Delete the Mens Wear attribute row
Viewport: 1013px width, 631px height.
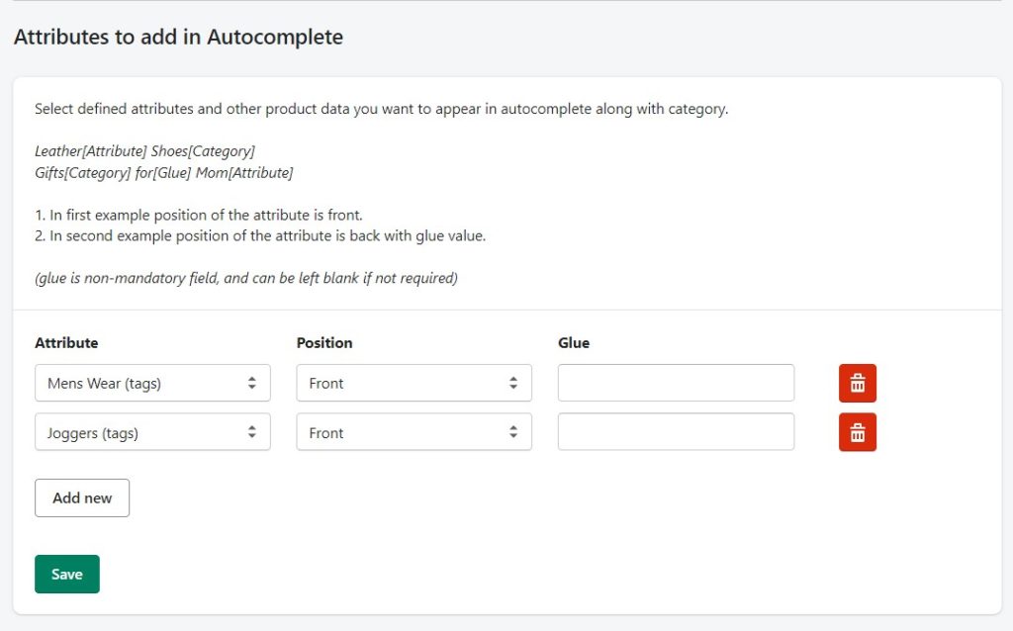pyautogui.click(x=858, y=383)
